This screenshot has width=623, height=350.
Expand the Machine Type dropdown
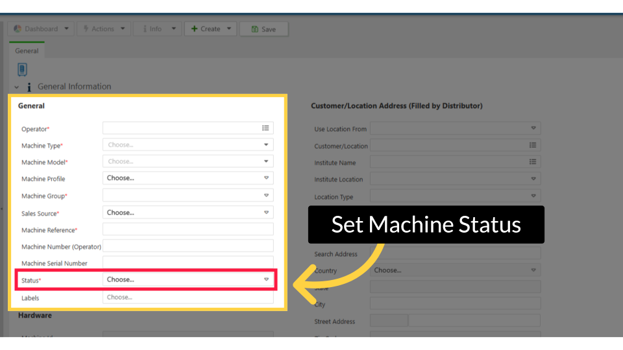[188, 145]
